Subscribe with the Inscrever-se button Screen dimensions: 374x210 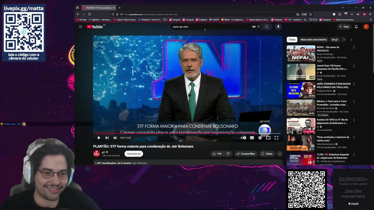coord(134,154)
